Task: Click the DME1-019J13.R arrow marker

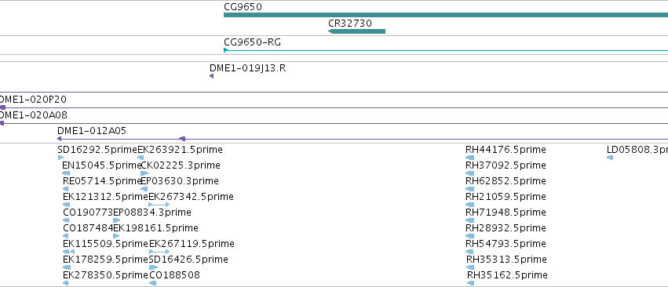Action: (211, 76)
